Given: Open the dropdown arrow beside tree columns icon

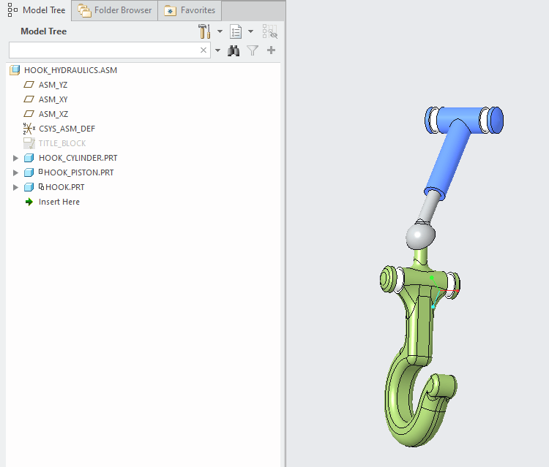Looking at the screenshot, I should [250, 31].
